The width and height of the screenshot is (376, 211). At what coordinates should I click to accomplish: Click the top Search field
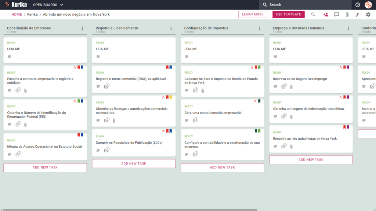305,5
